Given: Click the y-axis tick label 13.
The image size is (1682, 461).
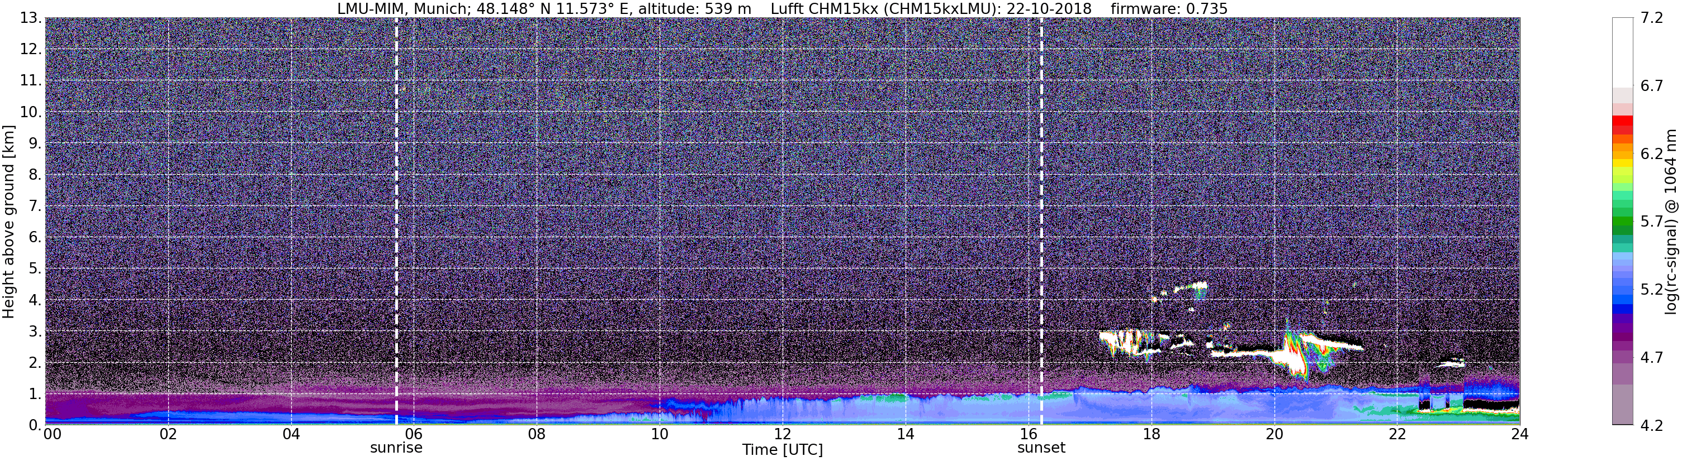Looking at the screenshot, I should [30, 18].
